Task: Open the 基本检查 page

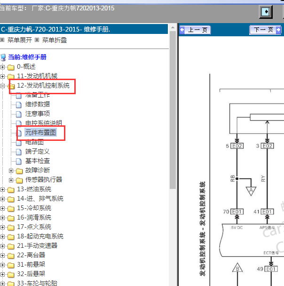Action: tap(38, 161)
